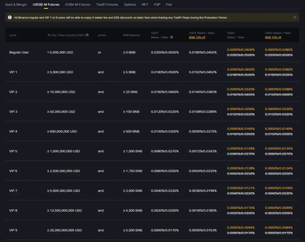Open the Options fee tab
305x242 pixels.
click(130, 5)
